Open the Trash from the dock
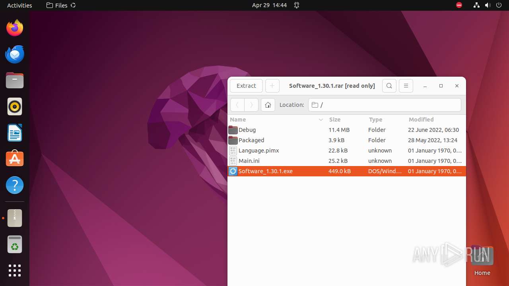This screenshot has width=509, height=286. pos(15,244)
